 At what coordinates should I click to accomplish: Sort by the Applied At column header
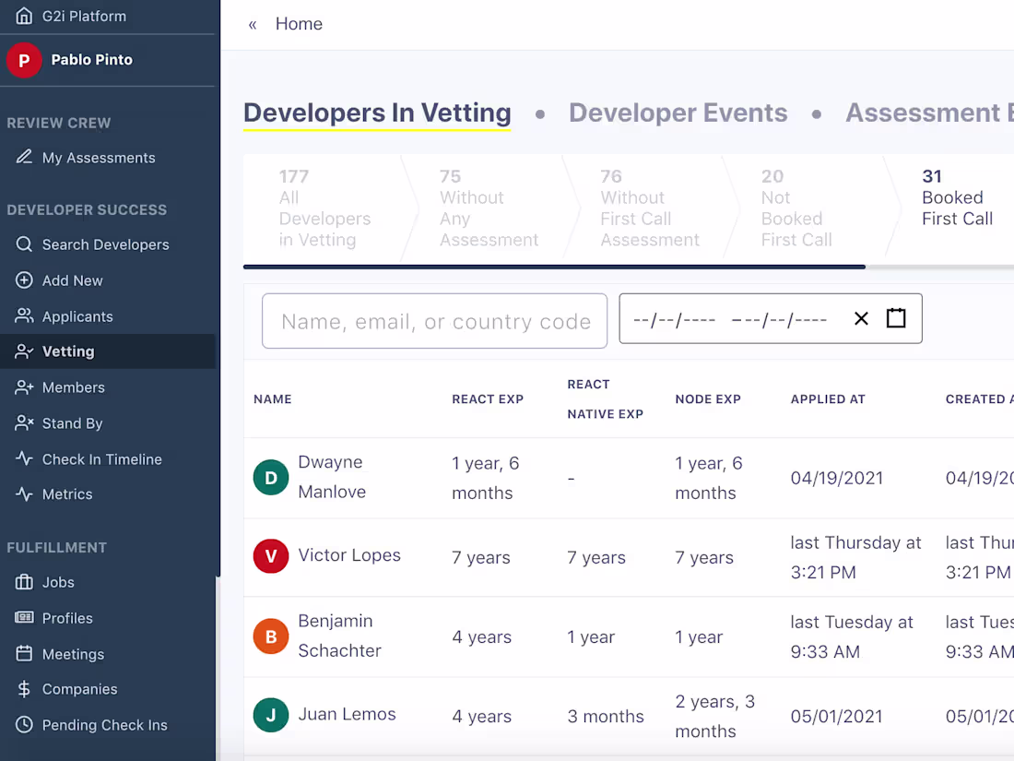pyautogui.click(x=828, y=399)
